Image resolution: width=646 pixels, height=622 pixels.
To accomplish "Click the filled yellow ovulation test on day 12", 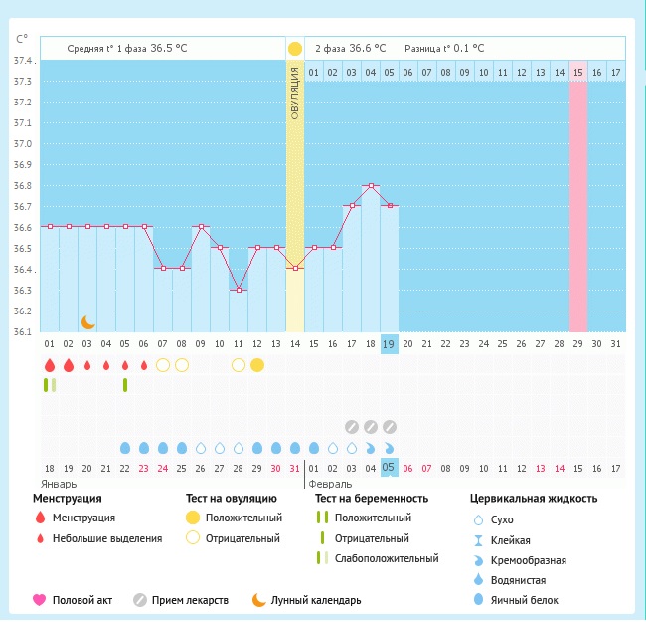I will point(257,365).
